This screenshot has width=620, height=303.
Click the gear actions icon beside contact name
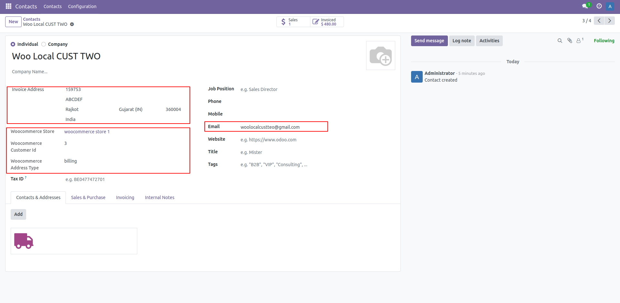72,24
